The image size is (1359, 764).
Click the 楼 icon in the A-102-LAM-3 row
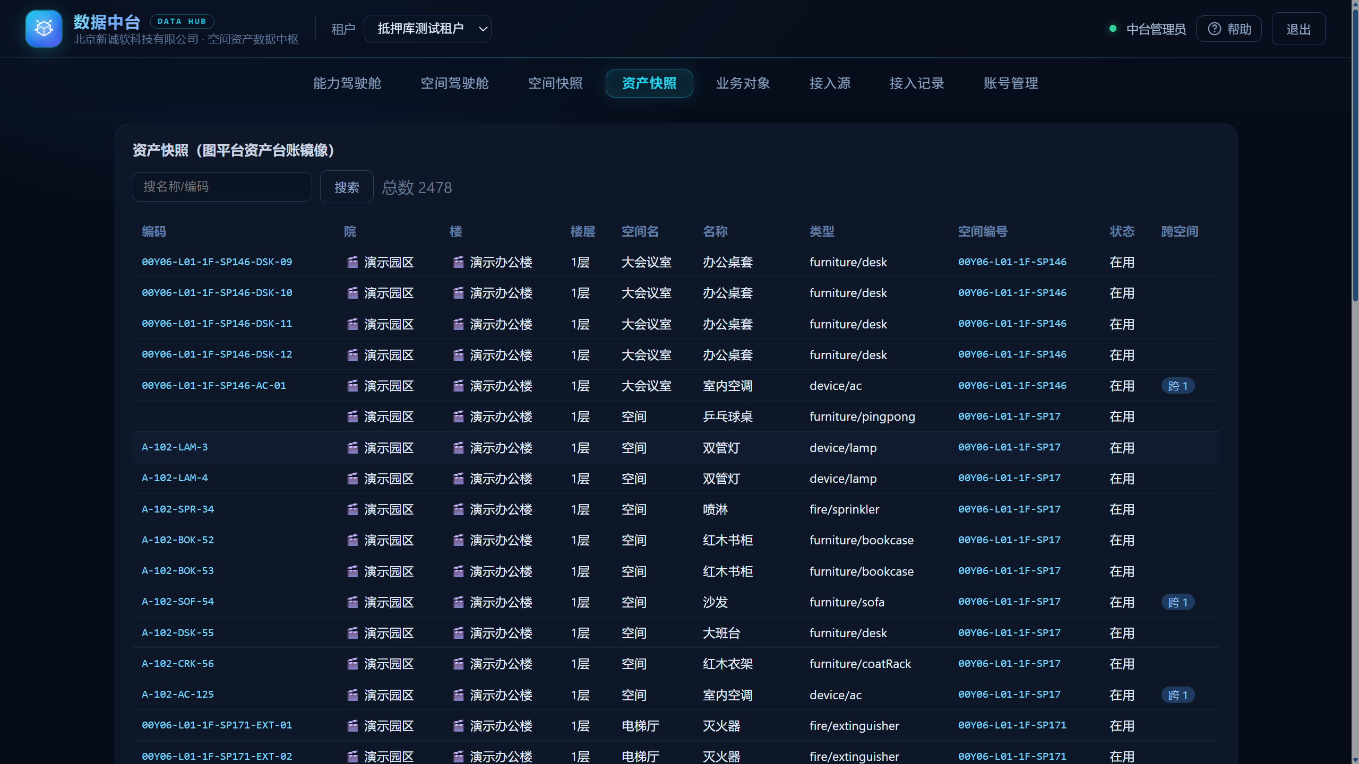pos(458,448)
